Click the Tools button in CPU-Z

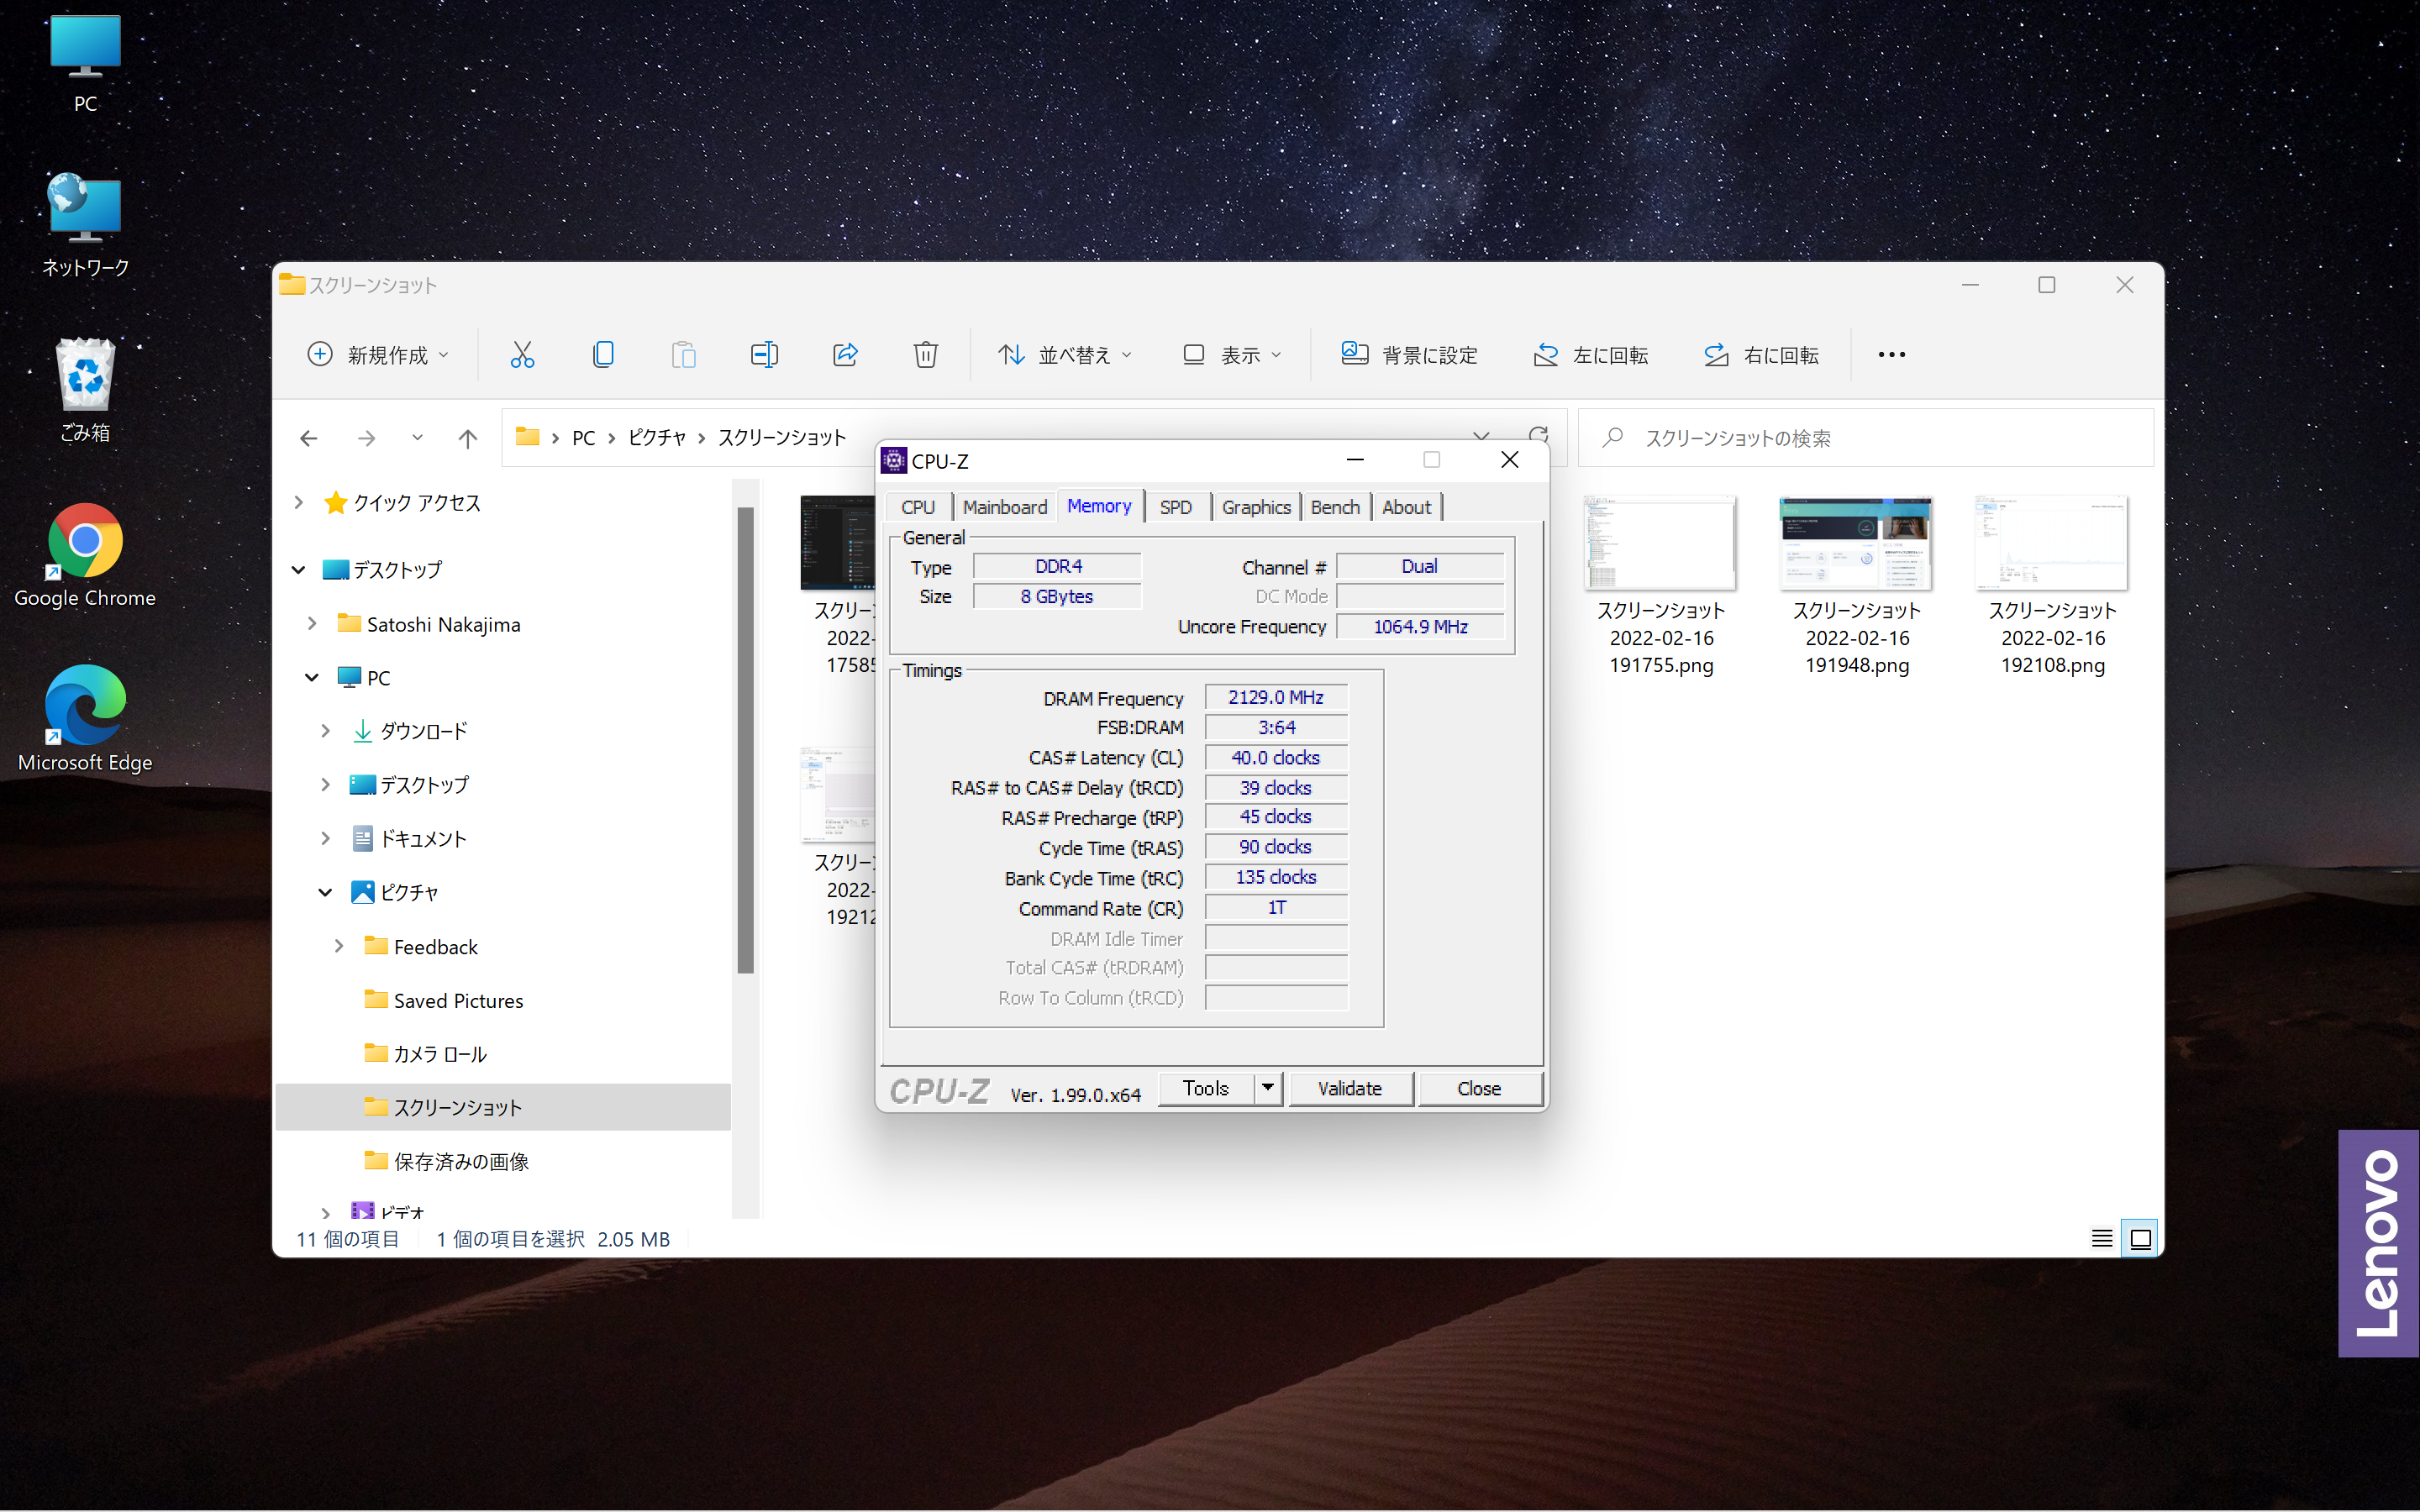[1206, 1088]
